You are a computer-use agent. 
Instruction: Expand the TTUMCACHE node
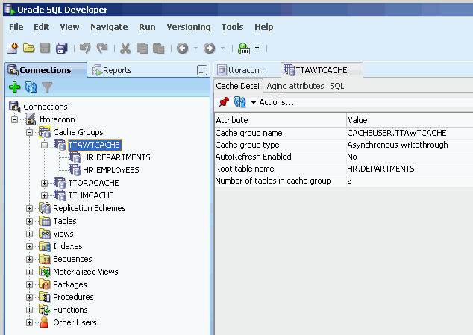[44, 195]
